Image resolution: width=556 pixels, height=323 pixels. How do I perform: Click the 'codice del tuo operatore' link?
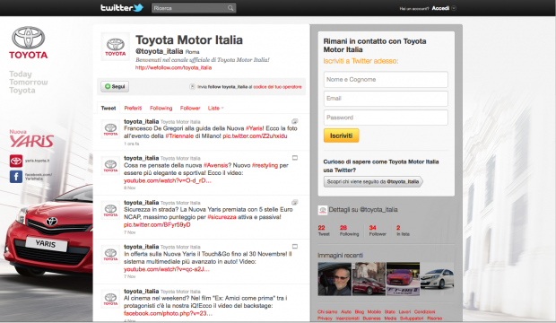click(277, 87)
